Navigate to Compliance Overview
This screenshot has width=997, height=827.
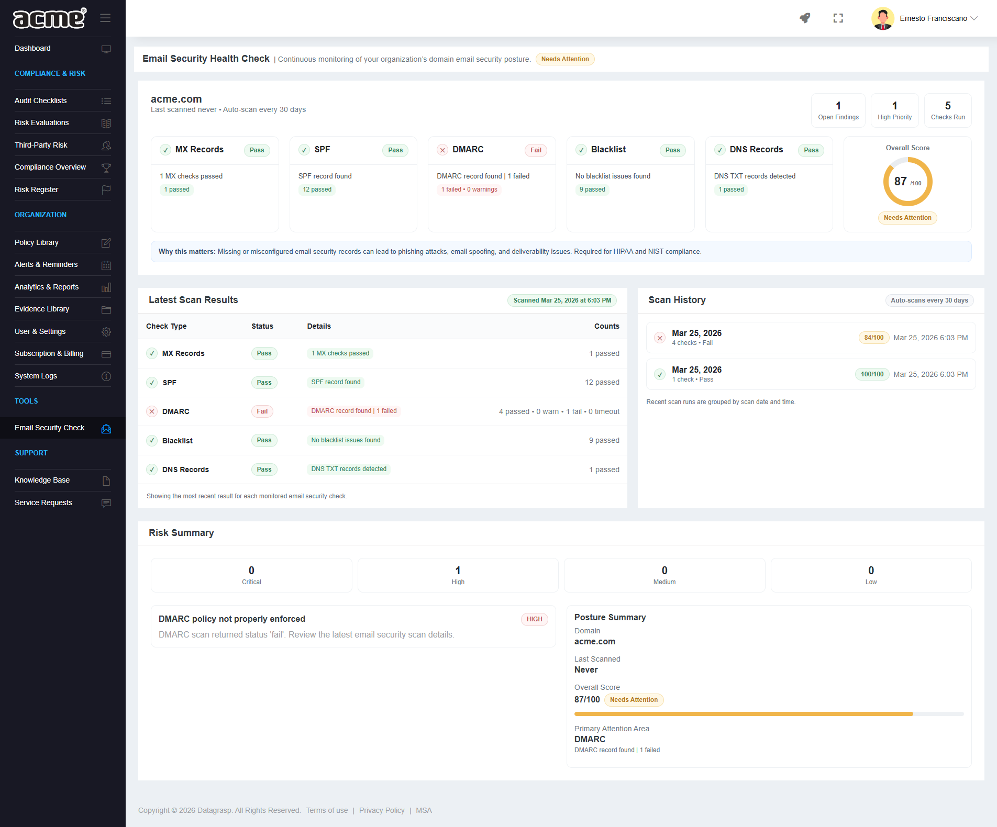(63, 167)
